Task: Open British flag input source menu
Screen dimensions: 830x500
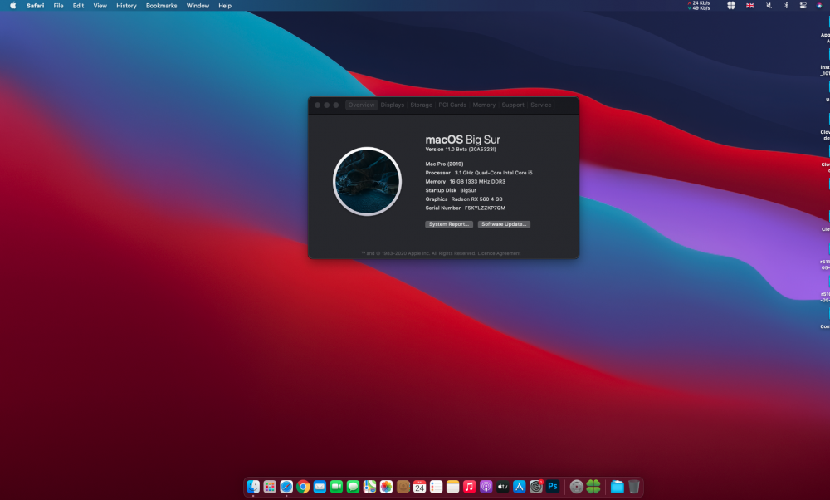Action: coord(750,5)
